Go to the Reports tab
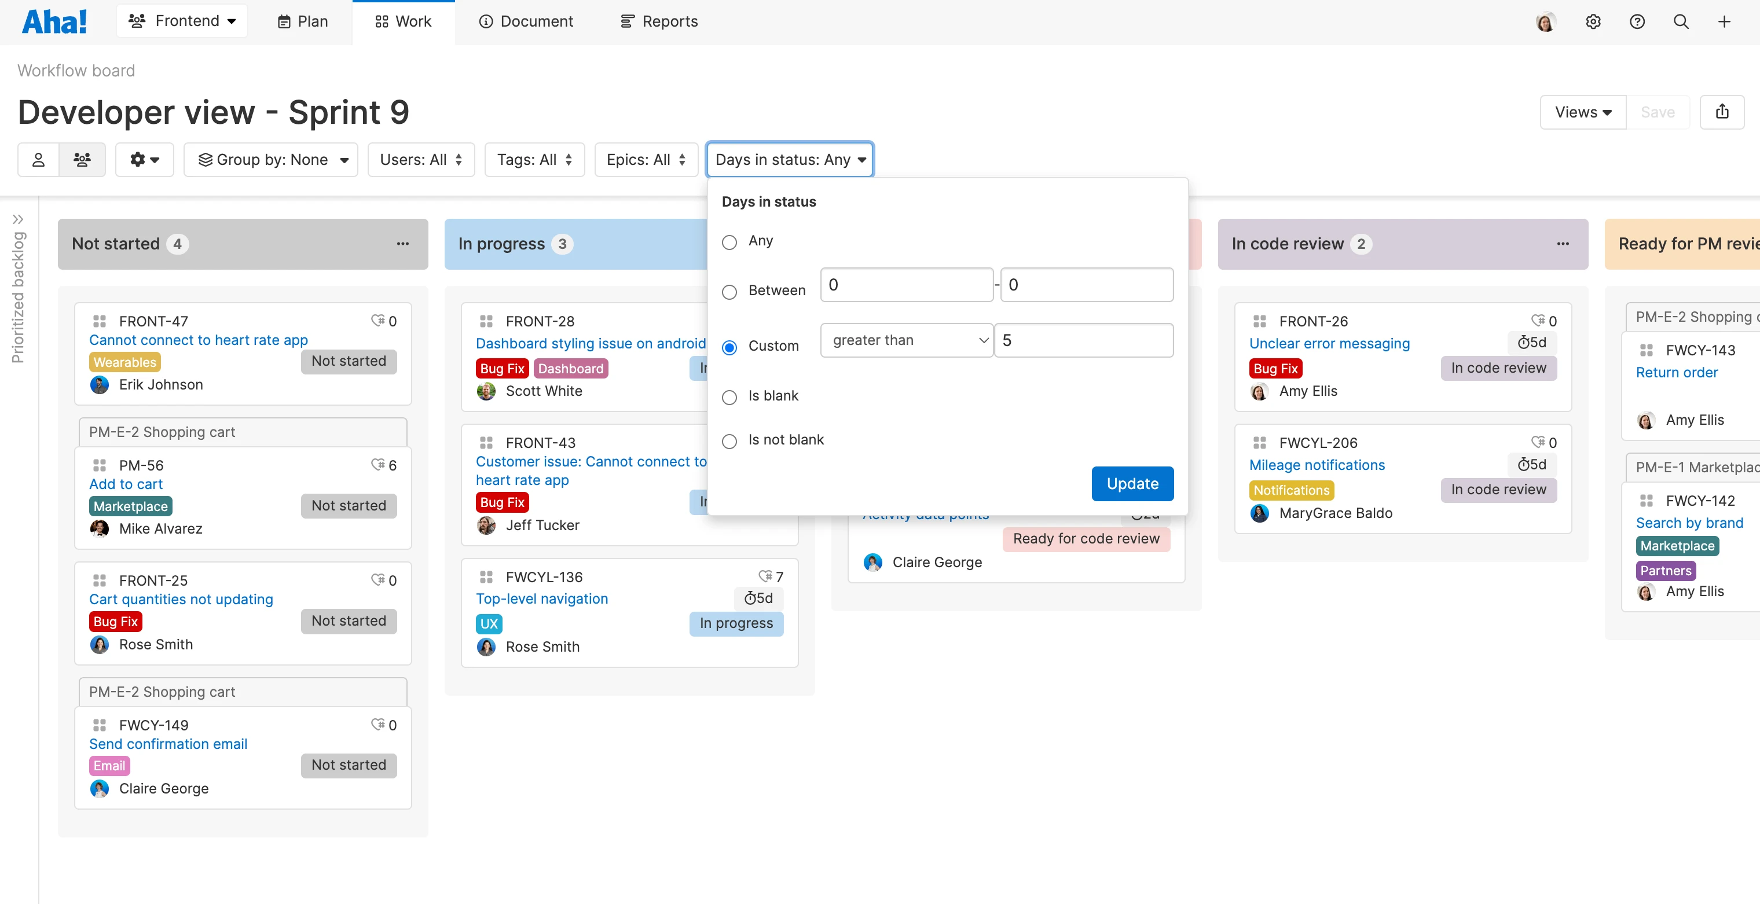1760x904 pixels. point(659,22)
